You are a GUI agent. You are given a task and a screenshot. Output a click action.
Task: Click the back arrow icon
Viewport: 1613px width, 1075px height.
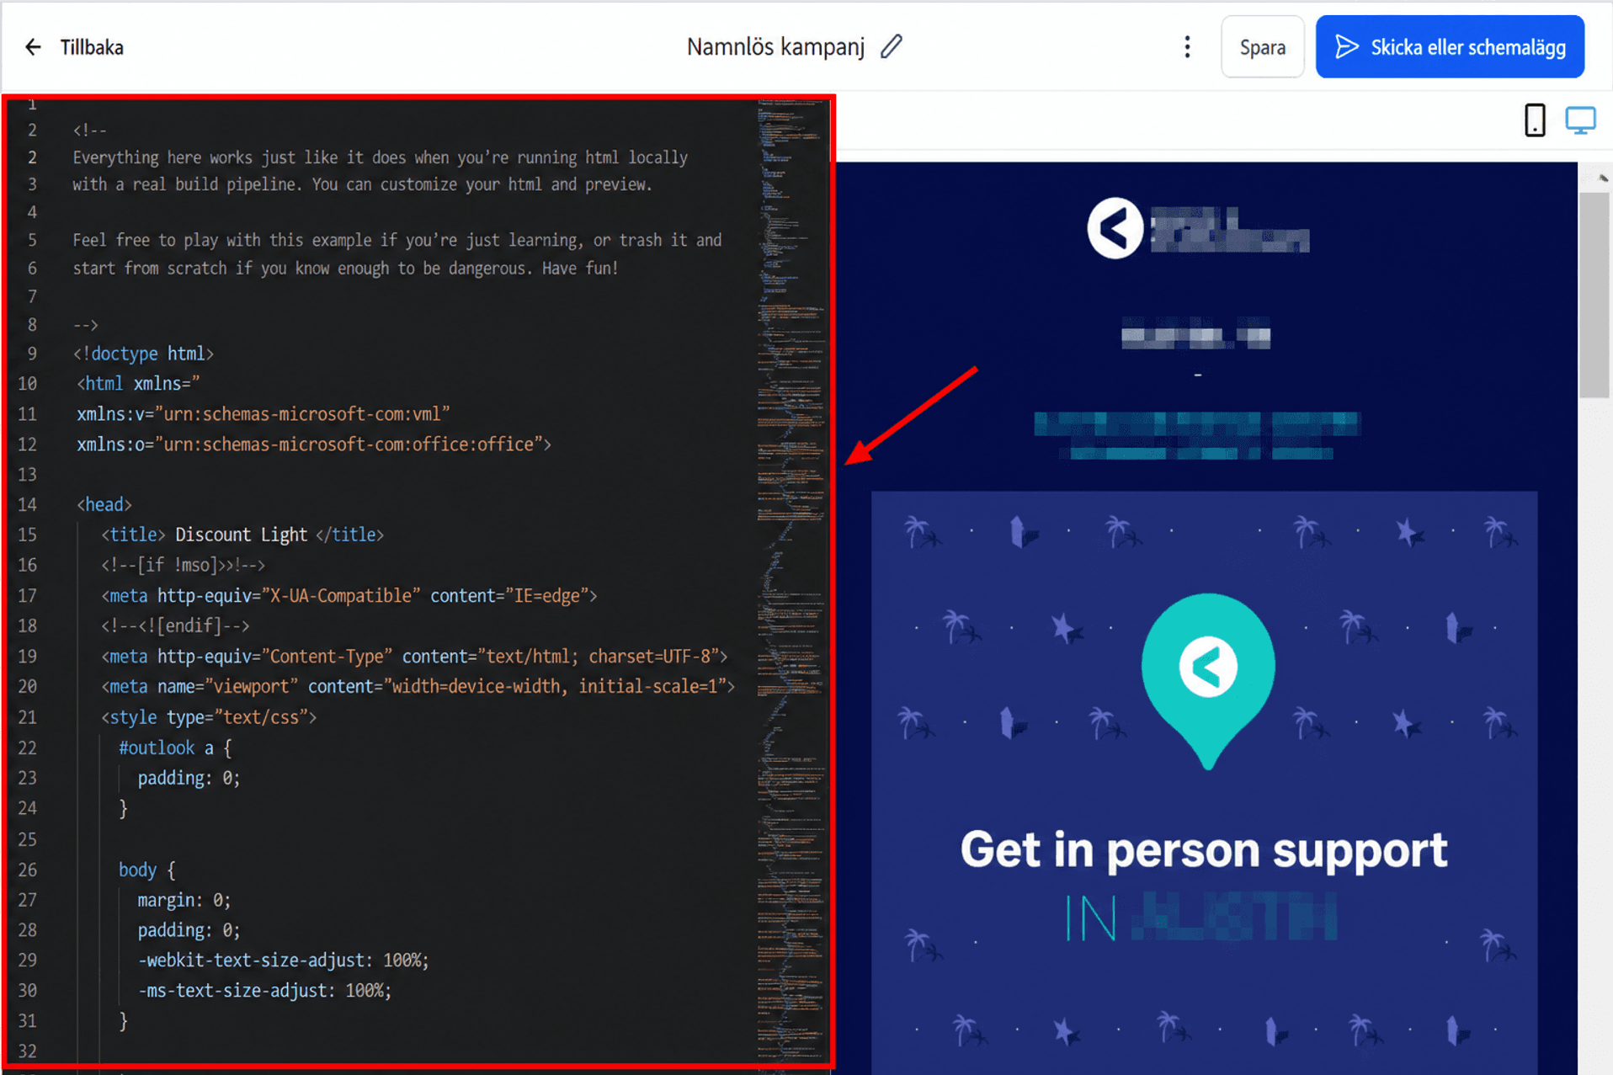(33, 47)
